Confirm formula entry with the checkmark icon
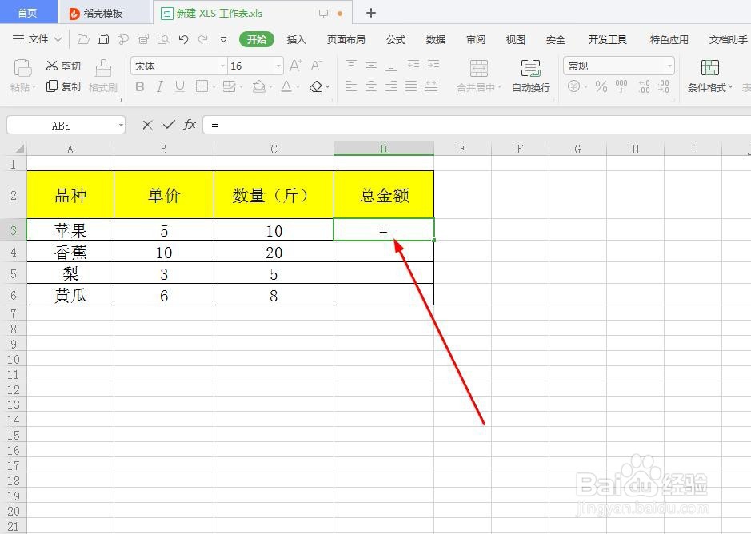This screenshot has width=751, height=534. [169, 125]
